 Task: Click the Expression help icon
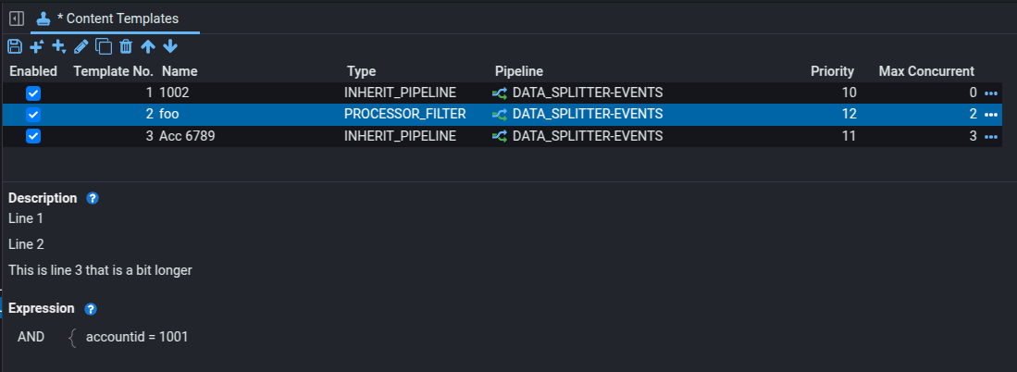91,309
